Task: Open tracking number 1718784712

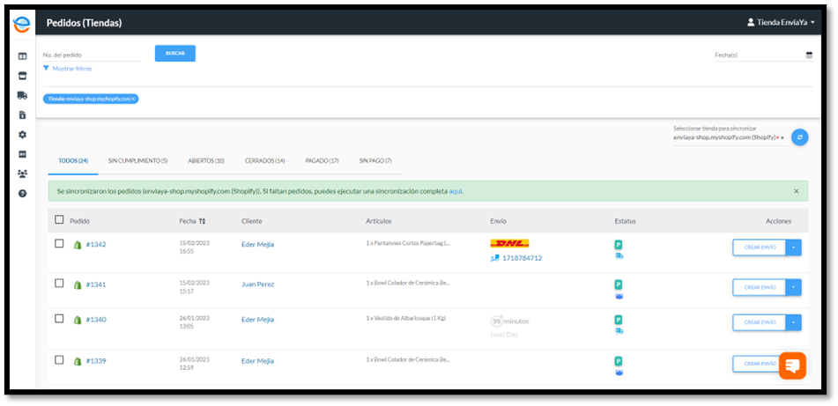Action: 523,258
